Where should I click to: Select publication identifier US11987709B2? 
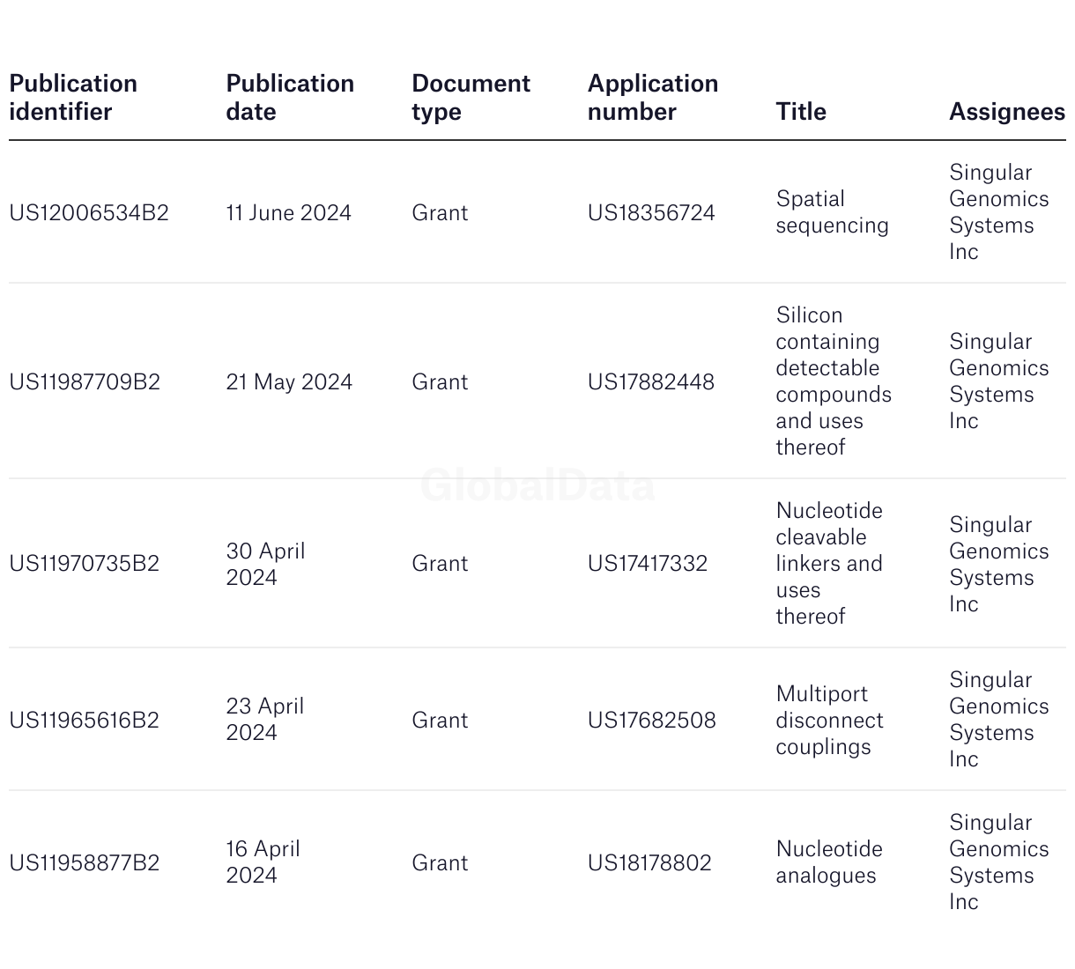[85, 382]
